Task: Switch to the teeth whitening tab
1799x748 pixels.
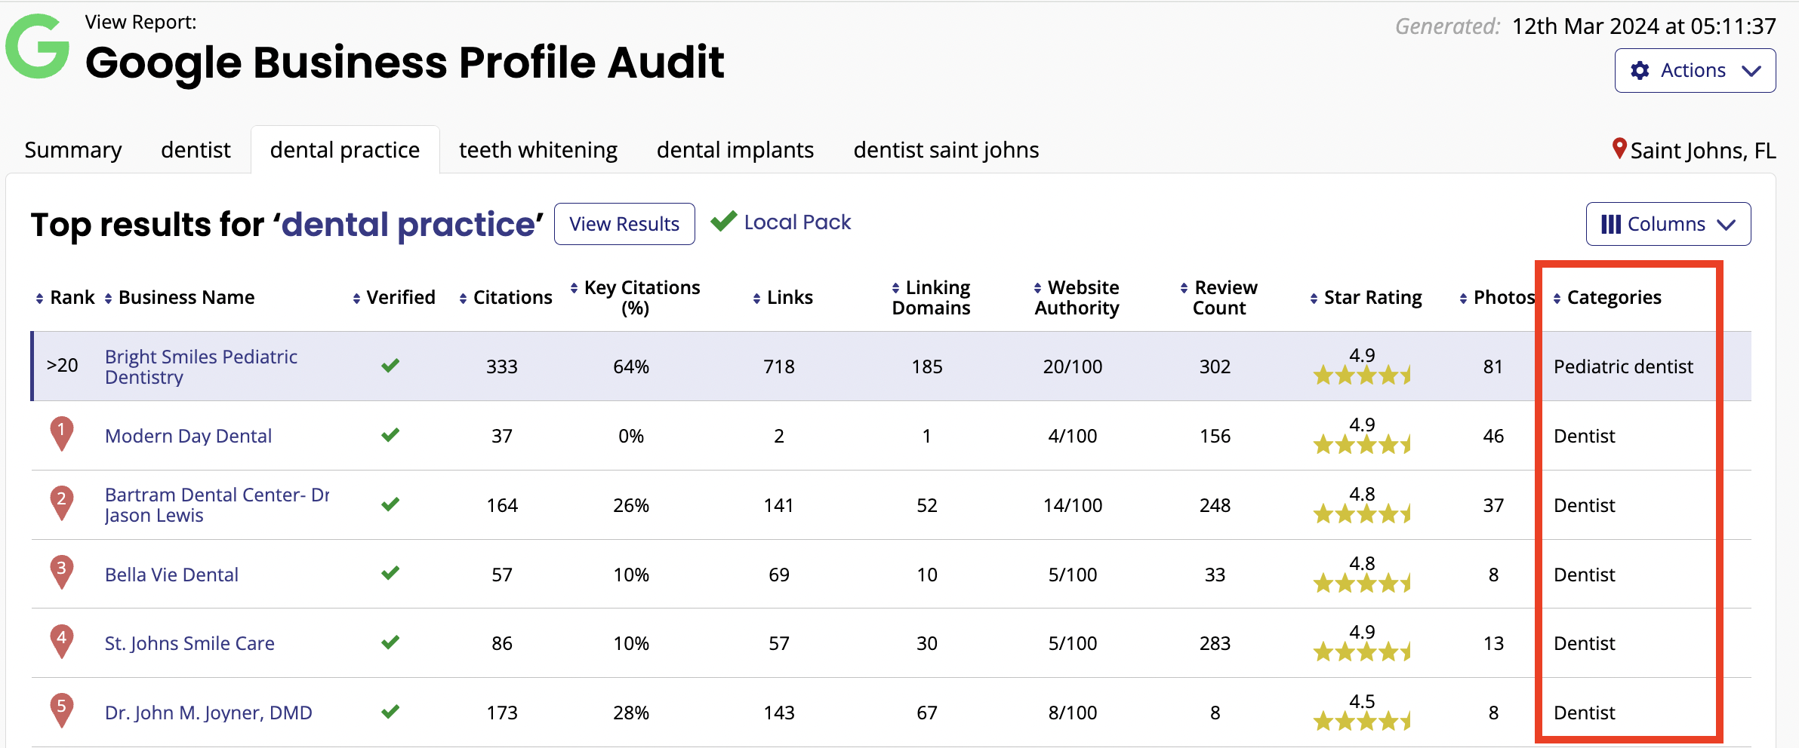Action: [538, 150]
